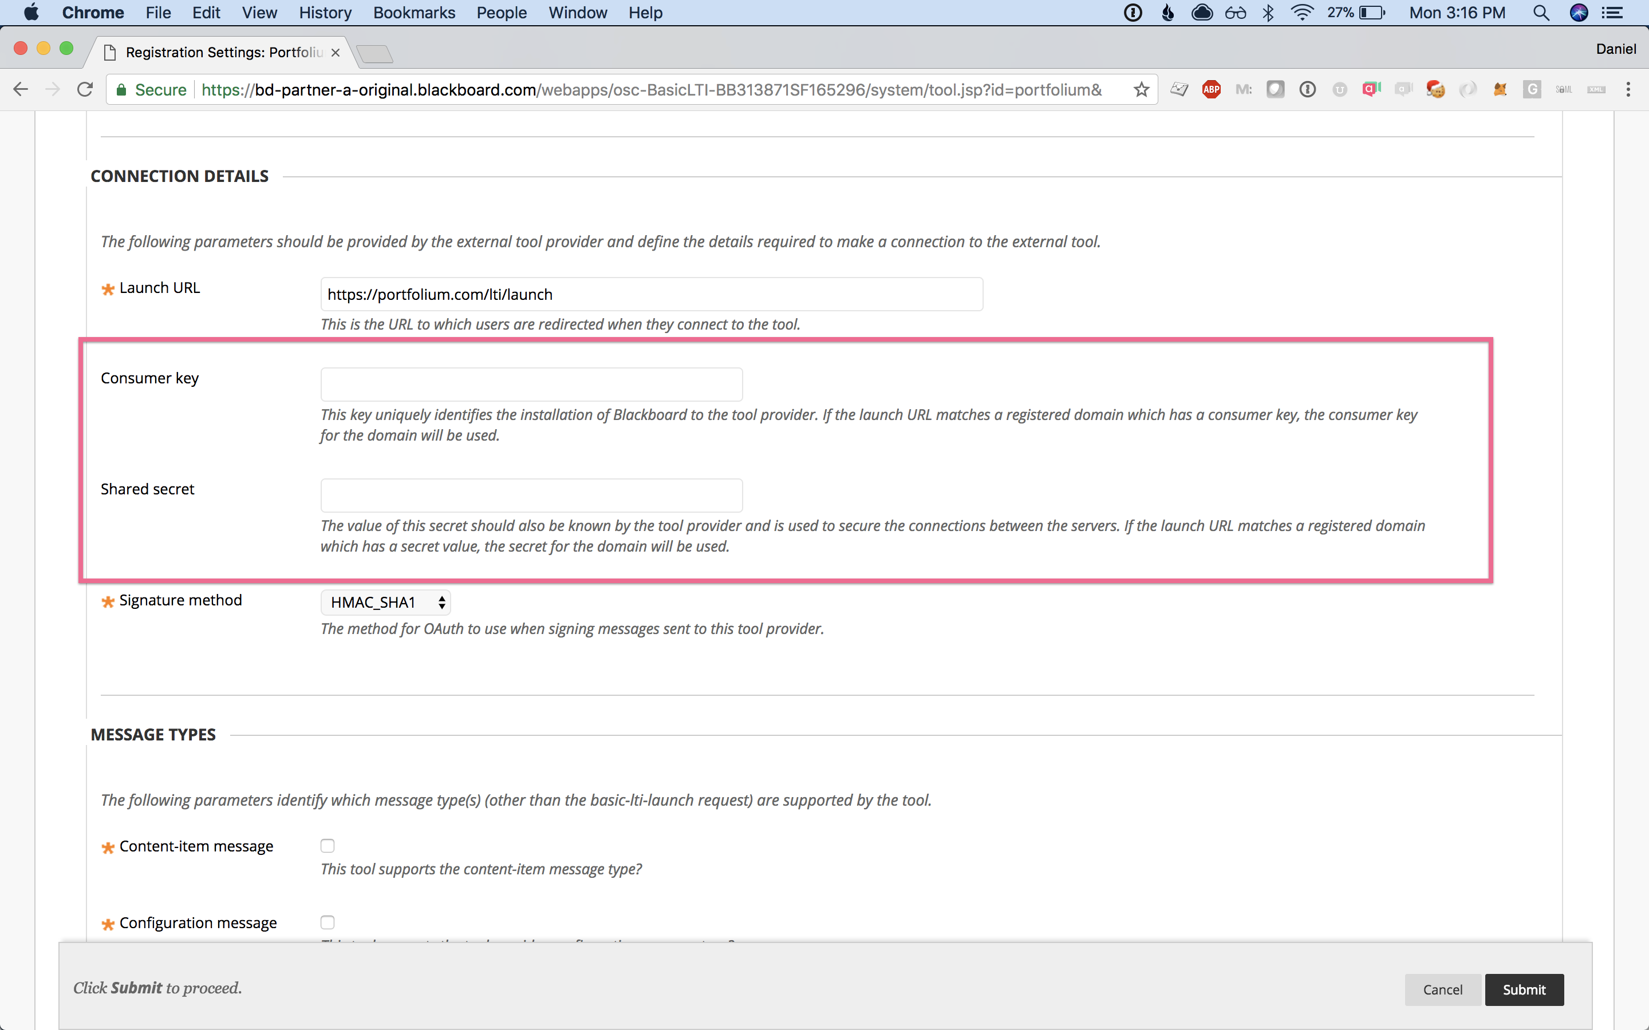Open the SAML tracer extension
The image size is (1649, 1030).
pyautogui.click(x=1564, y=89)
